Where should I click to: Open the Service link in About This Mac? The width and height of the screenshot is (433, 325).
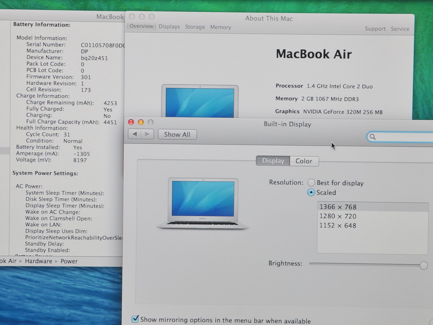coord(400,29)
